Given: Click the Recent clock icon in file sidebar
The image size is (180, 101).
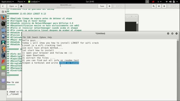Looking at the screenshot, I should (x=3, y=12).
